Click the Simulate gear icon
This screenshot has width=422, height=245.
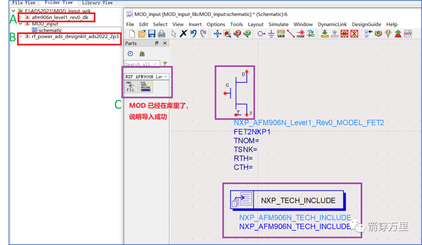378,34
